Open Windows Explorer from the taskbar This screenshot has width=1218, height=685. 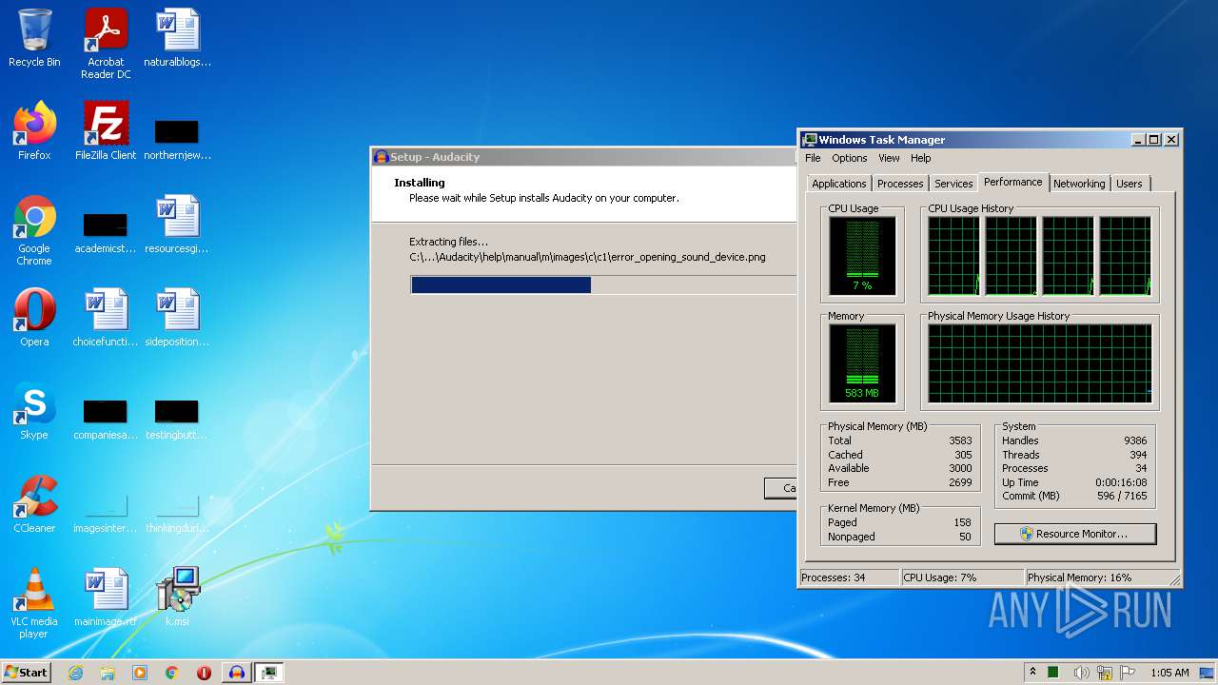click(108, 673)
